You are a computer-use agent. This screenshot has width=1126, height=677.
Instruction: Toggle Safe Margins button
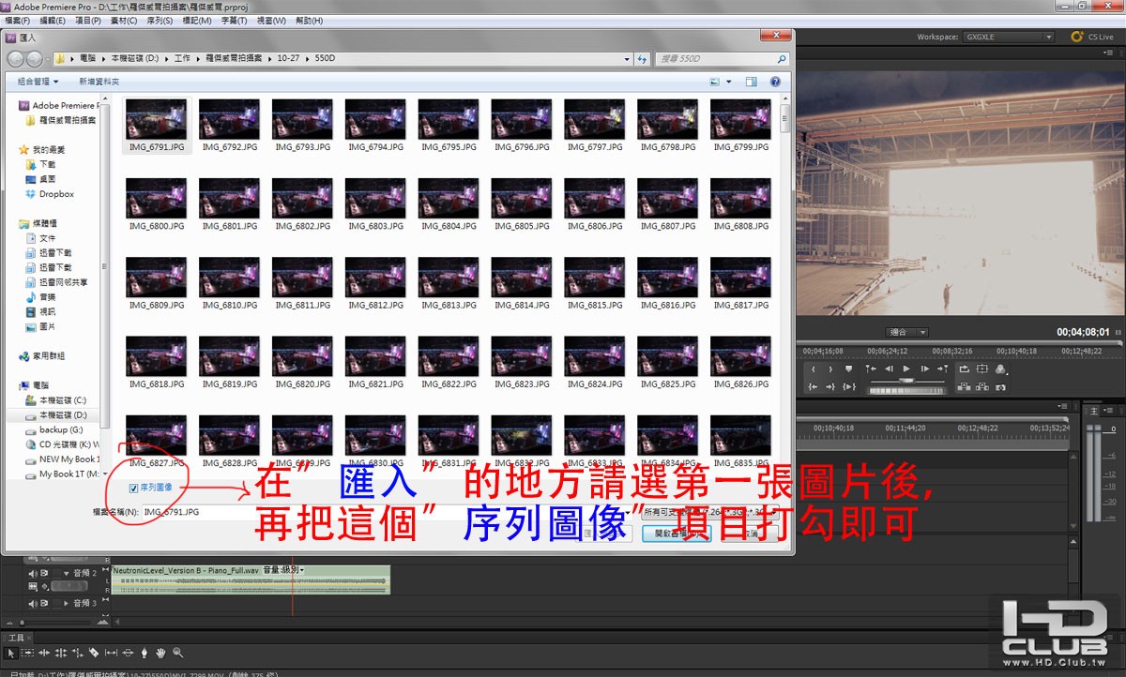coord(982,369)
